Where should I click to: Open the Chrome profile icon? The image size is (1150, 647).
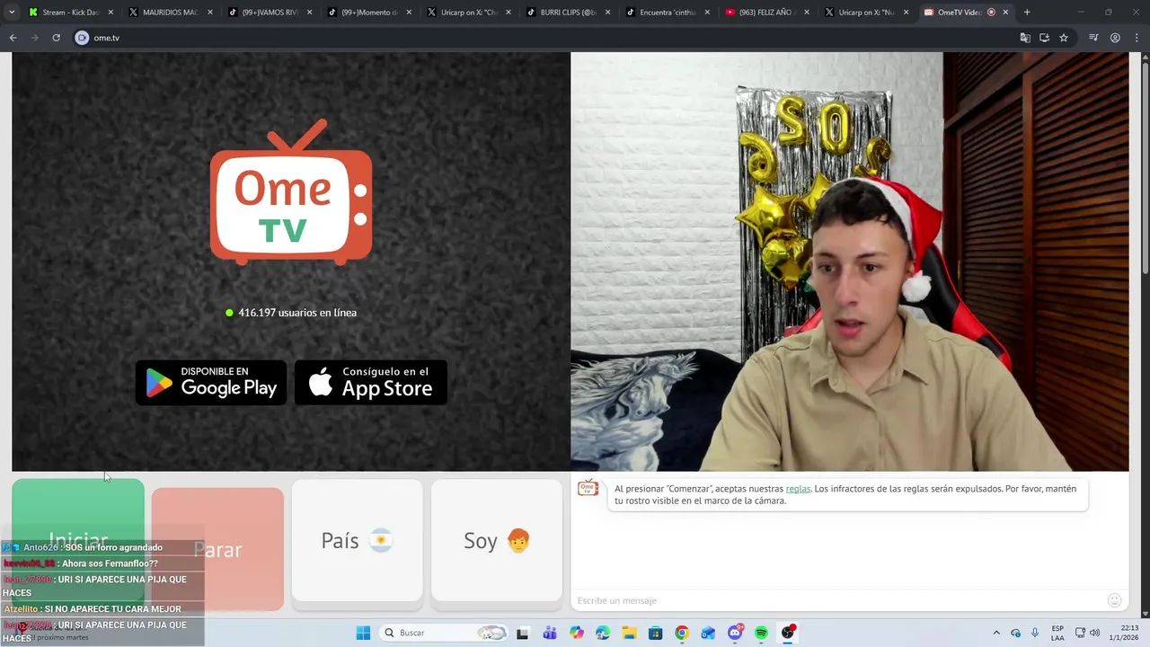(x=1115, y=38)
